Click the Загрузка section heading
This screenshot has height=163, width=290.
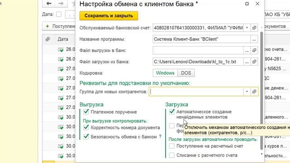[x=177, y=105]
